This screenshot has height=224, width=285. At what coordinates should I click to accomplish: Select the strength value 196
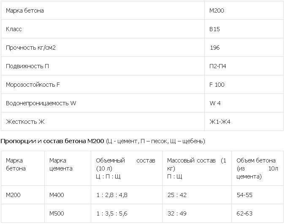(x=214, y=48)
